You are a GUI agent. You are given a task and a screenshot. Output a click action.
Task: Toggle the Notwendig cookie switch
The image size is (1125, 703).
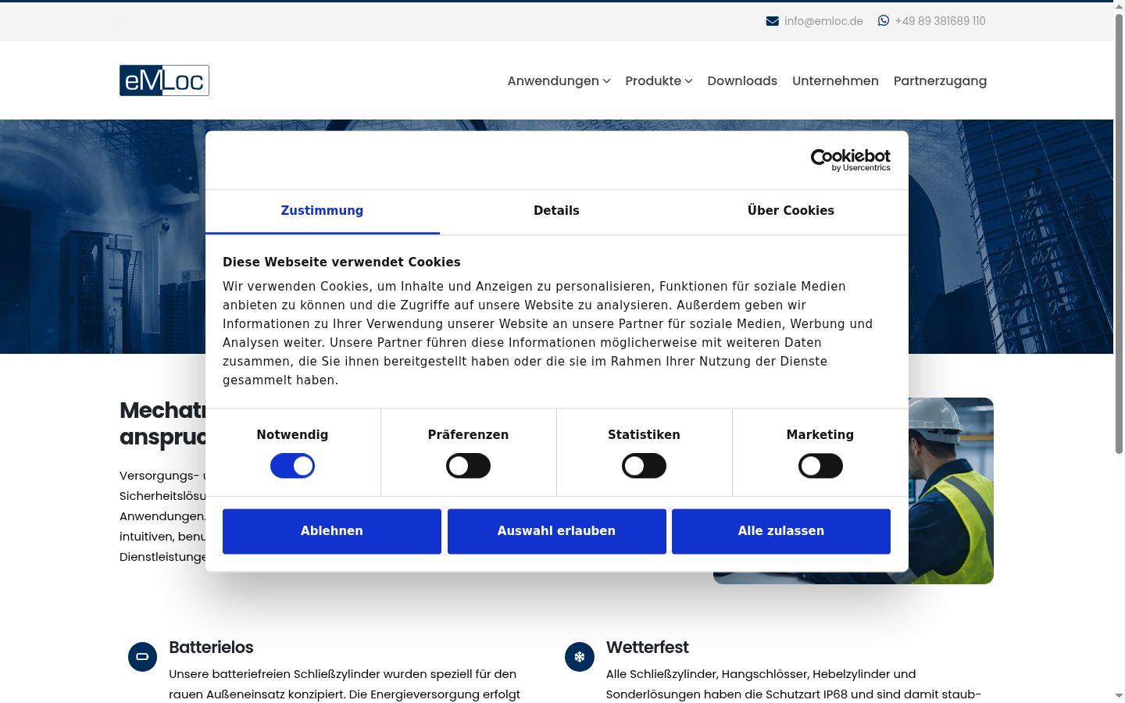292,466
